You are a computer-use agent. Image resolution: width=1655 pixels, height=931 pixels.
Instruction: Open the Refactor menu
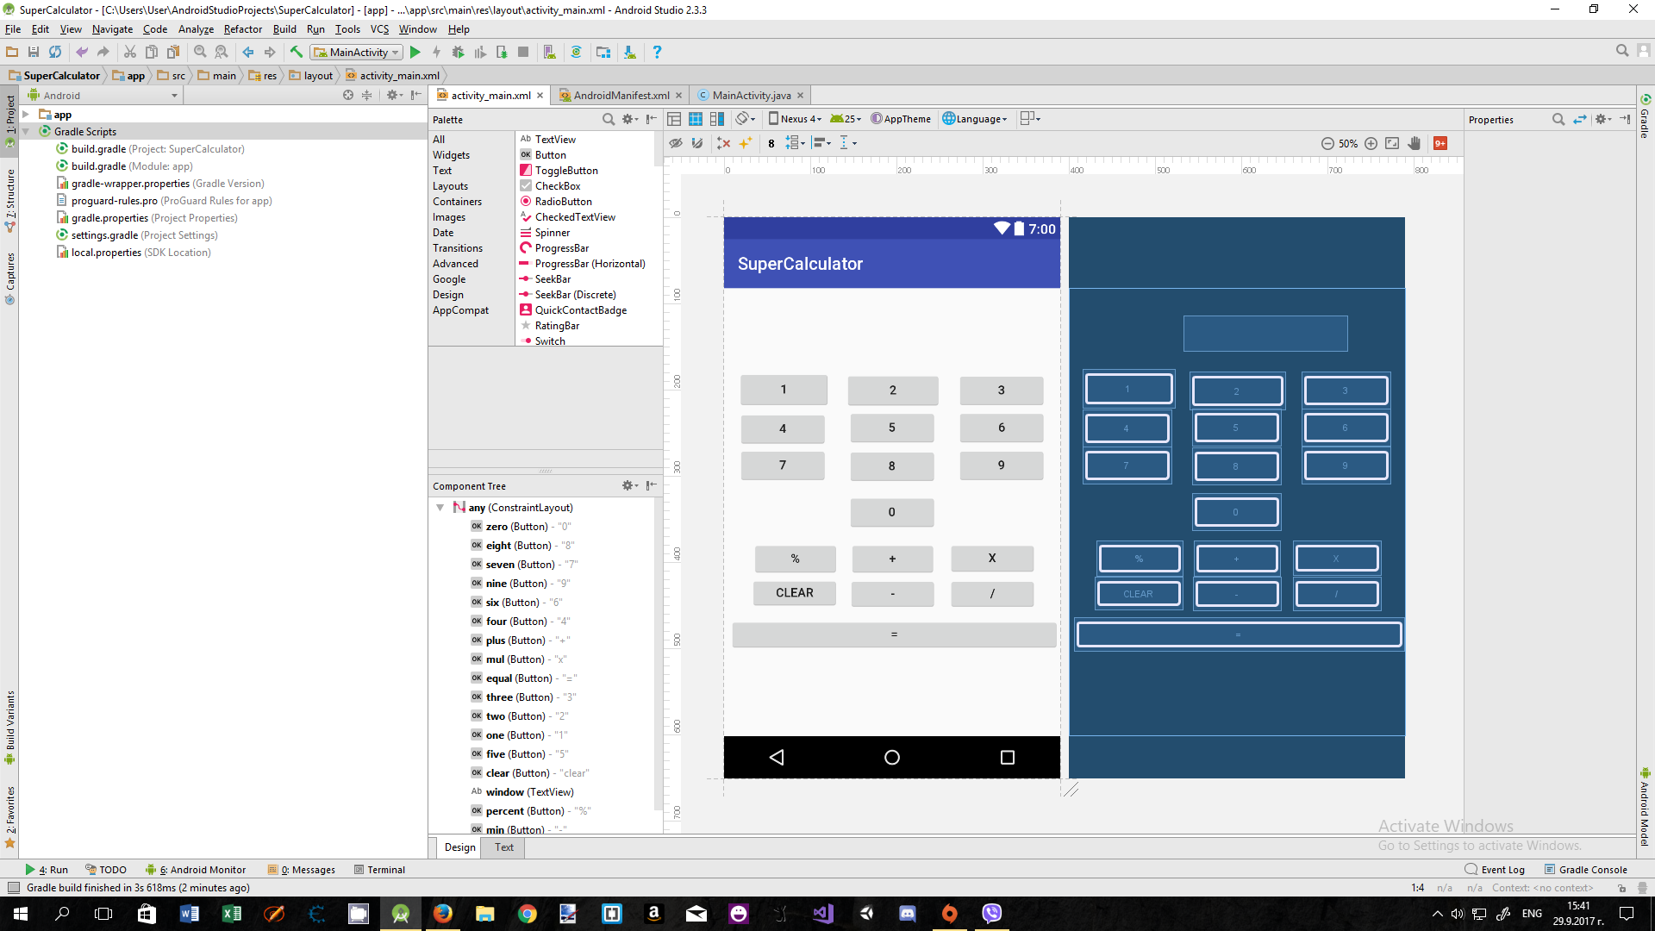click(x=242, y=29)
